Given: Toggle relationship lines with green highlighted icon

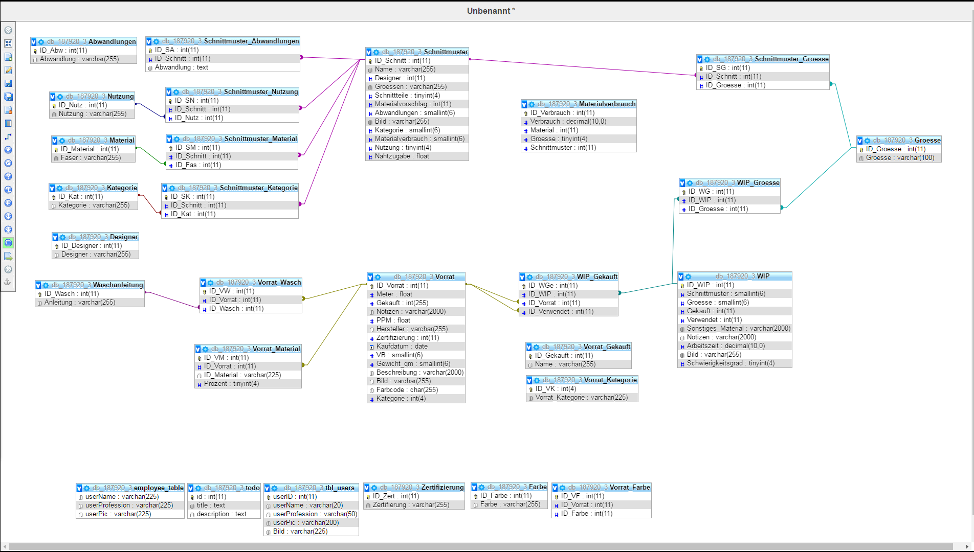Looking at the screenshot, I should click(x=8, y=243).
